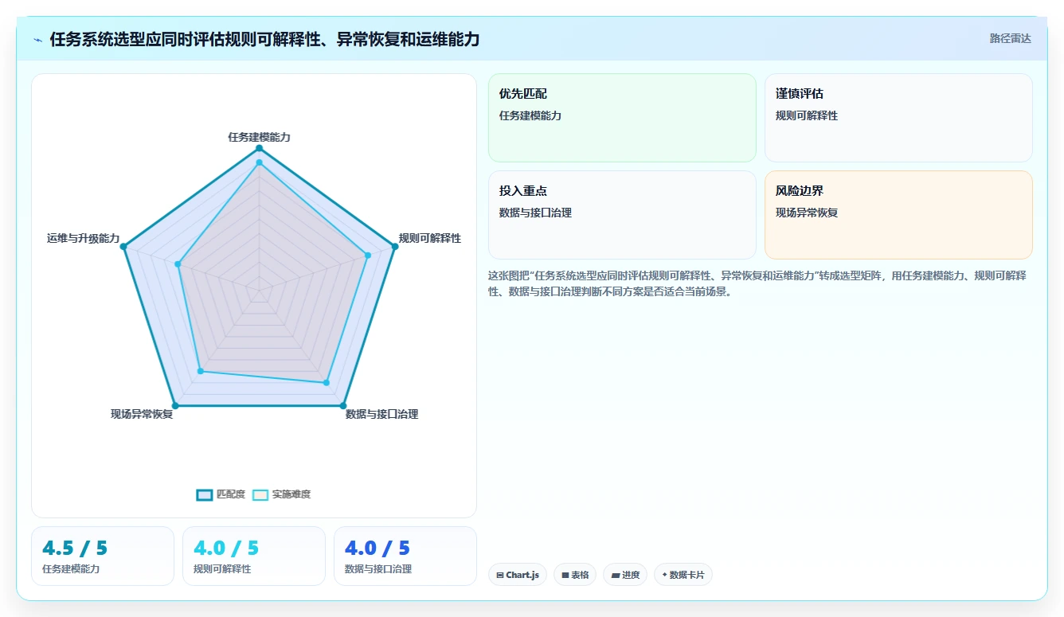Click the 4.5 / 5 score value
Screen dimensions: 1064x617
tap(75, 548)
